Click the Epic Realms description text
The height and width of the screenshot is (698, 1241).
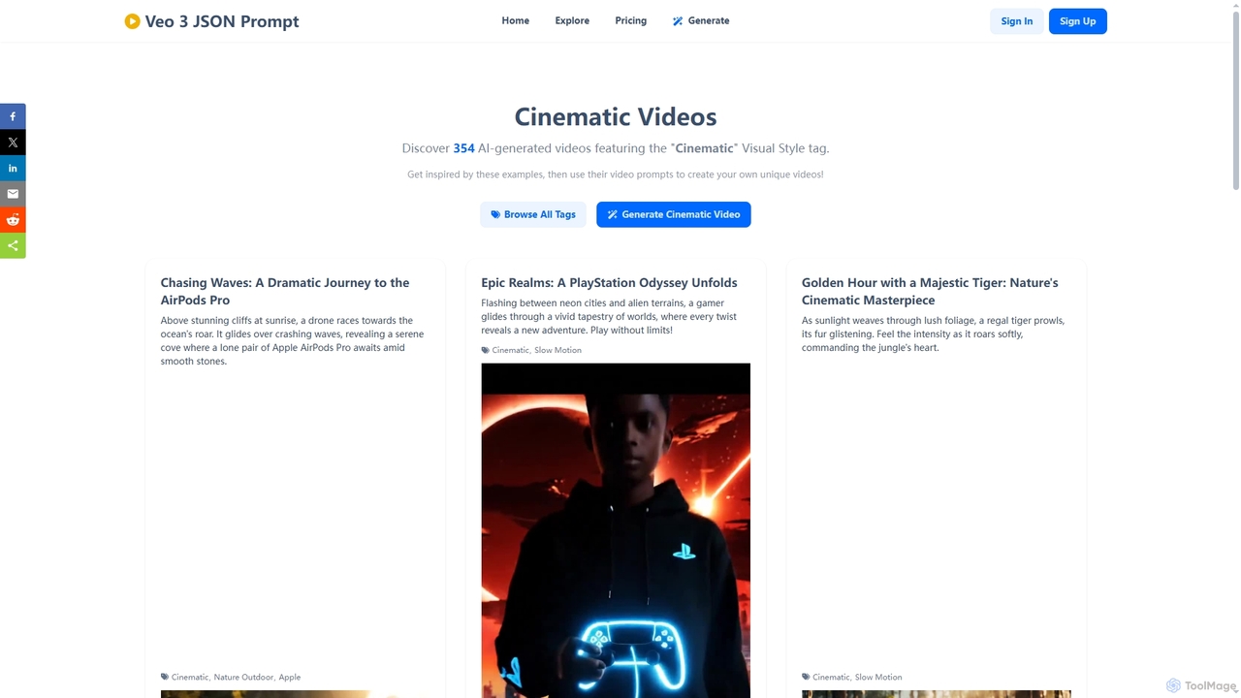(x=609, y=317)
